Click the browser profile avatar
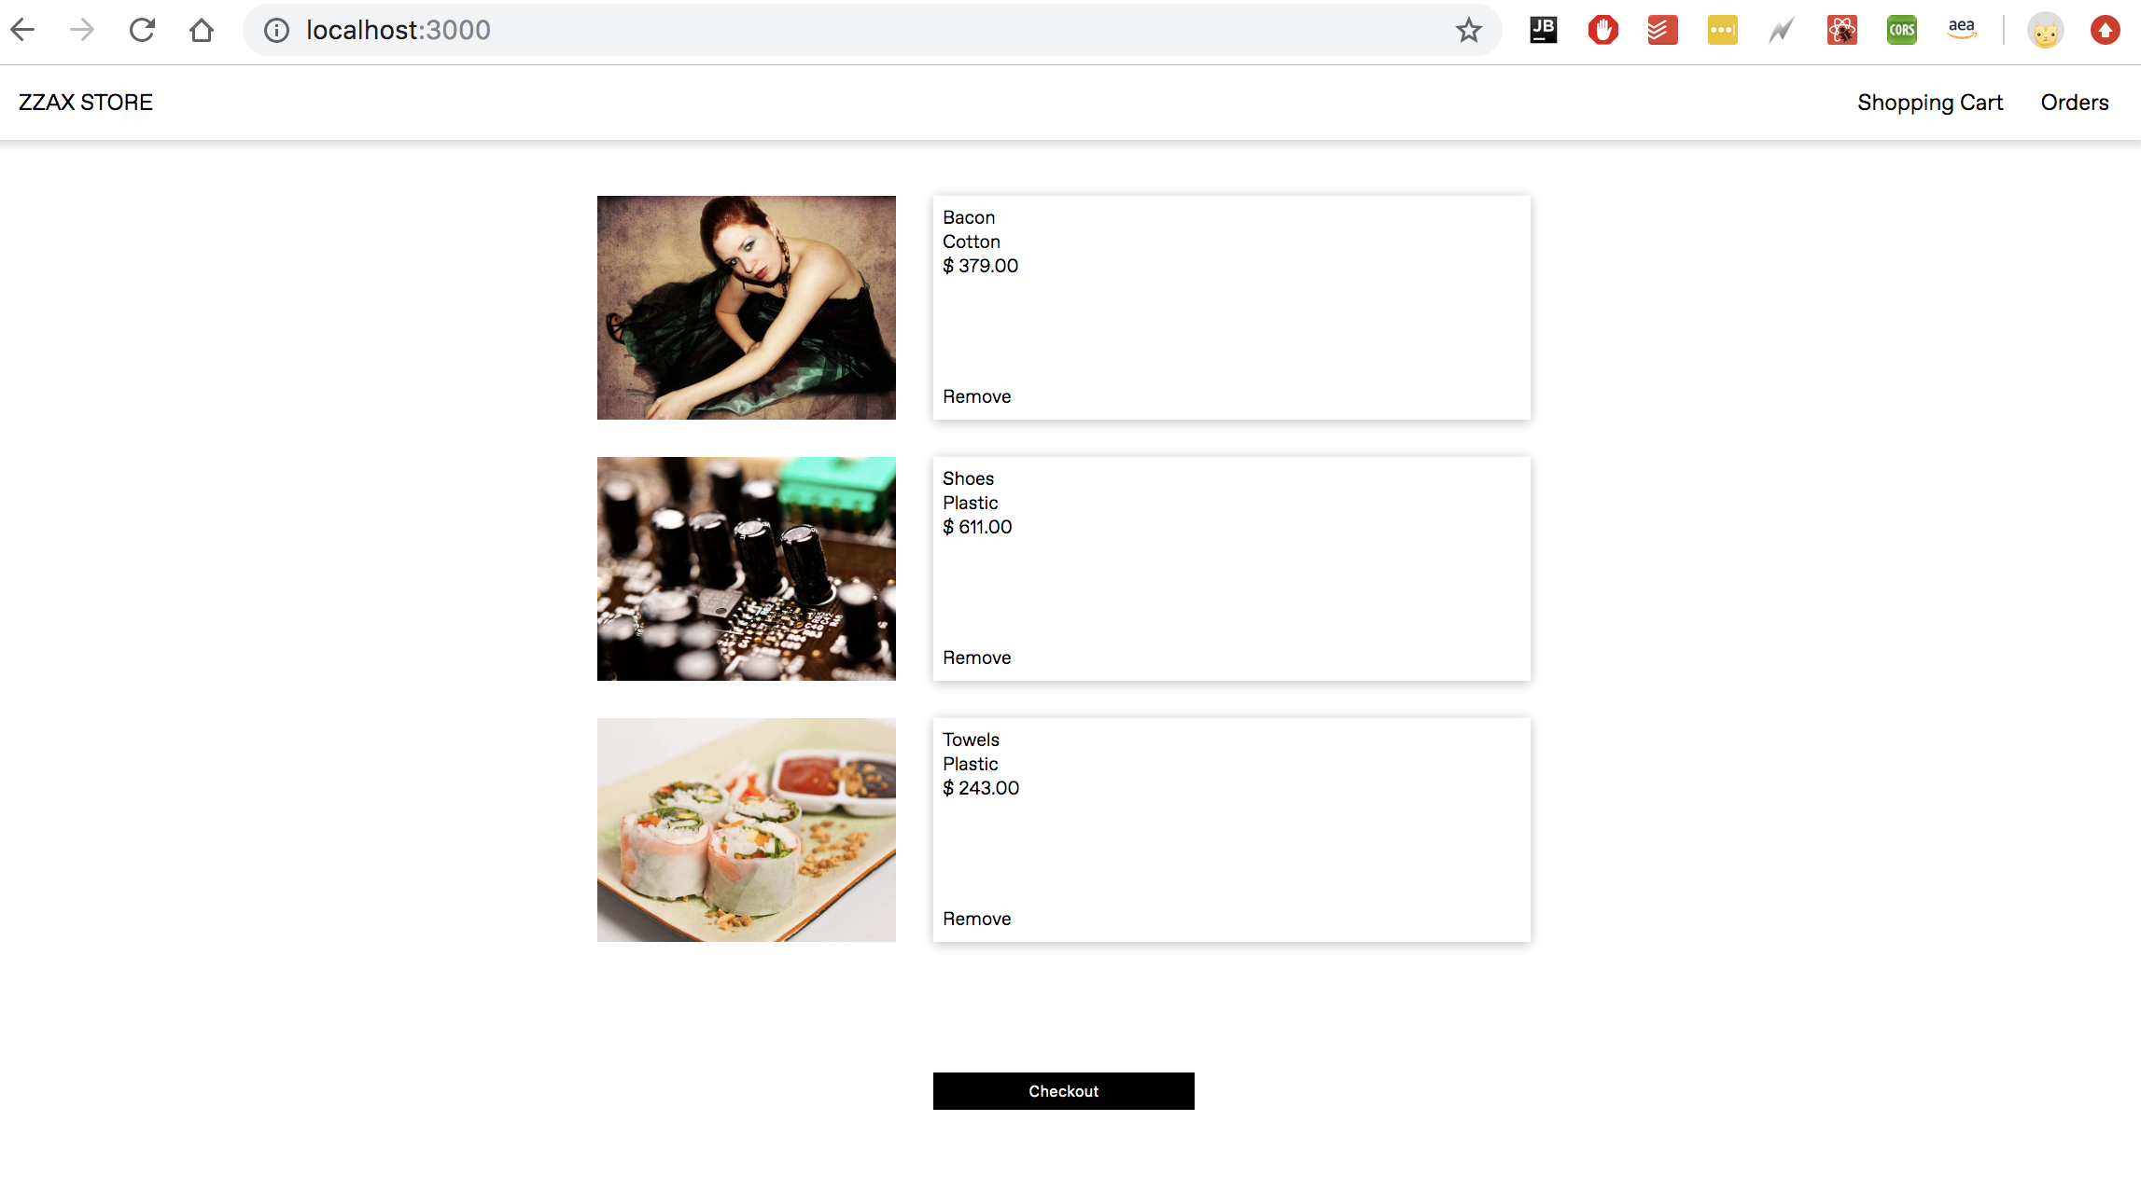This screenshot has height=1190, width=2141. (x=2046, y=30)
